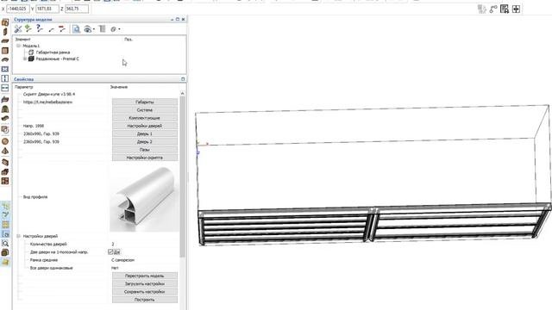Screen dimensions: 552x310
Task: Click the red minus remove icon
Action: (x=62, y=29)
